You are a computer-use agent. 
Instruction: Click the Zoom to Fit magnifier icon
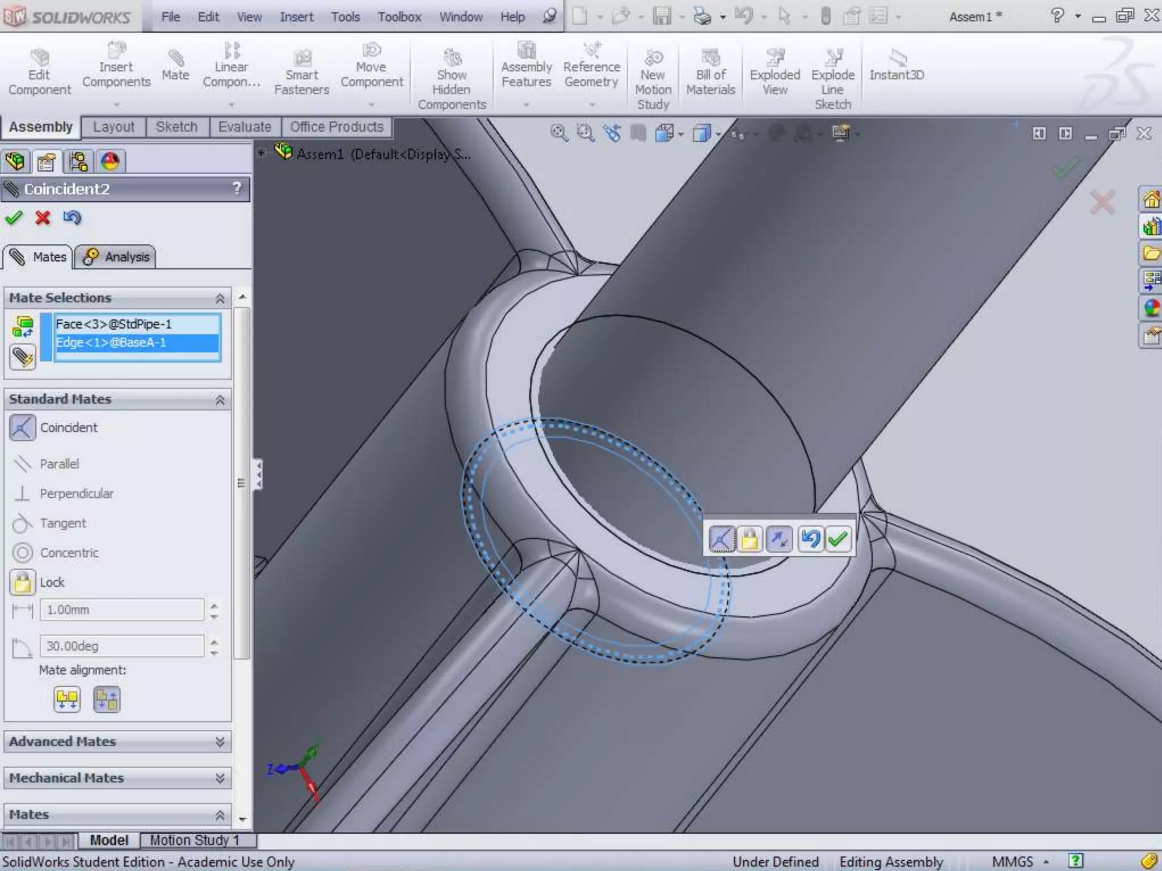coord(559,133)
